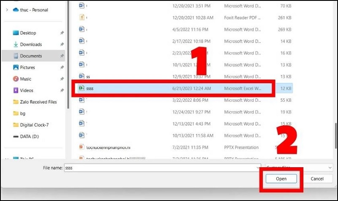Click the Open button

coord(281,179)
